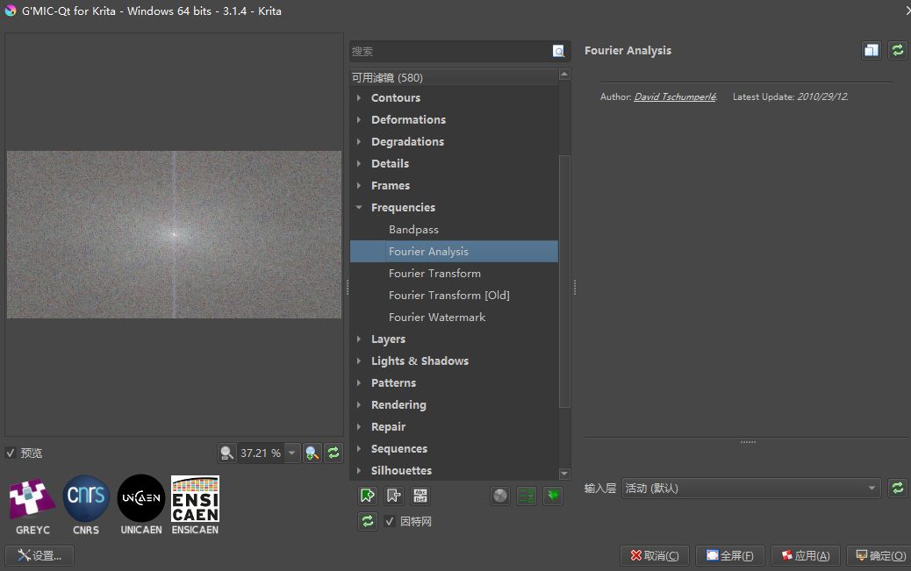Viewport: 911px width, 571px height.
Task: Uncheck the 预览 preview checkbox
Action: [x=11, y=453]
